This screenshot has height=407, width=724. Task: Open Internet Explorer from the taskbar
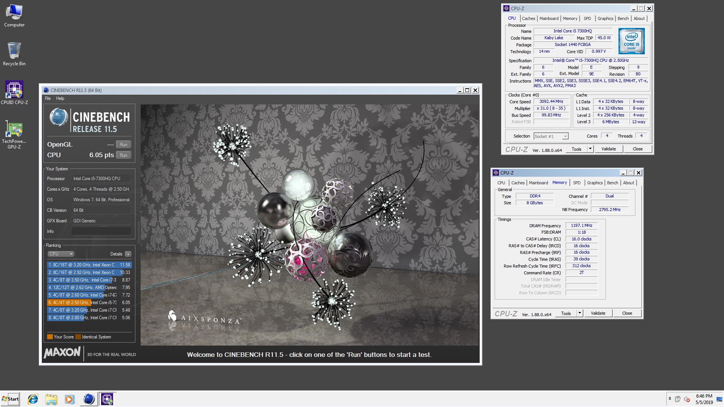point(33,399)
